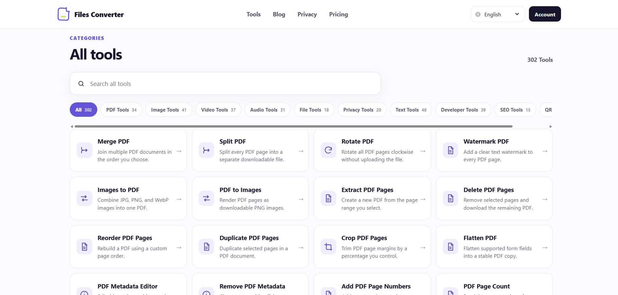Viewport: 618px width, 295px height.
Task: Open the PDF Page Count tool title
Action: (x=487, y=286)
